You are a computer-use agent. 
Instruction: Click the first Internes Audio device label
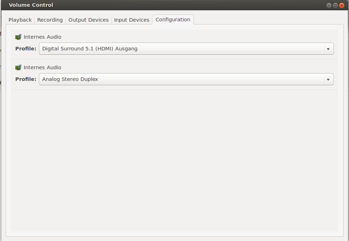(42, 37)
